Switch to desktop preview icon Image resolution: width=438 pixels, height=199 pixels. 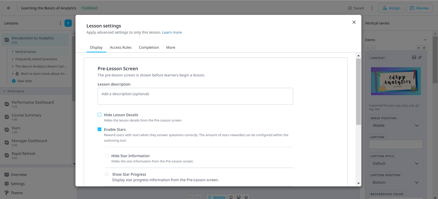(x=238, y=197)
